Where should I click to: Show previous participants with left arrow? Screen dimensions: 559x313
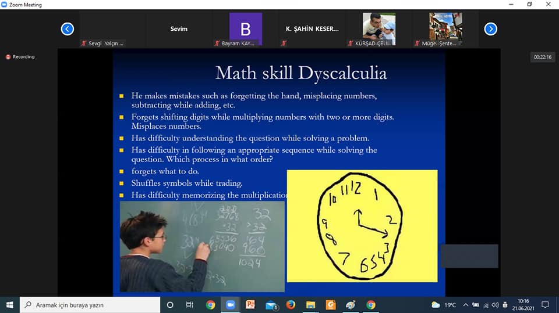coord(68,28)
